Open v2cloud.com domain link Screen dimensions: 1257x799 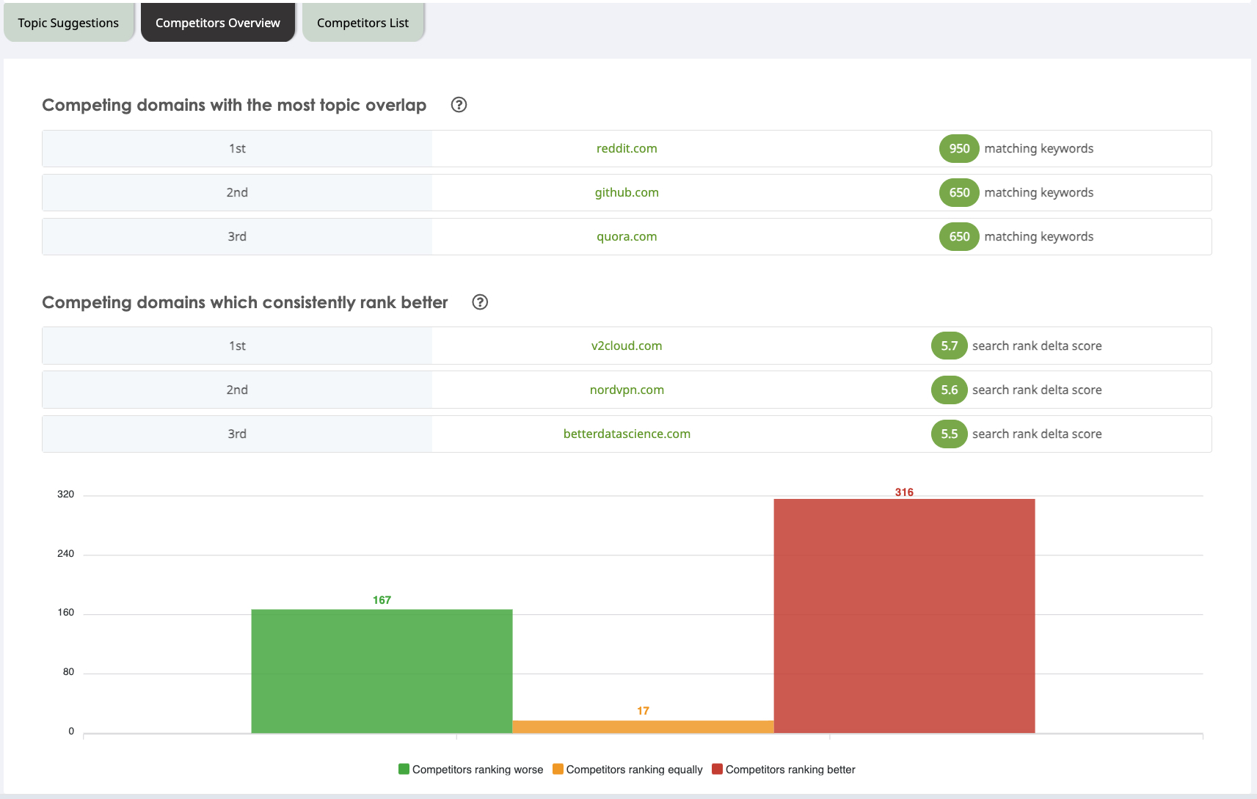pos(627,346)
